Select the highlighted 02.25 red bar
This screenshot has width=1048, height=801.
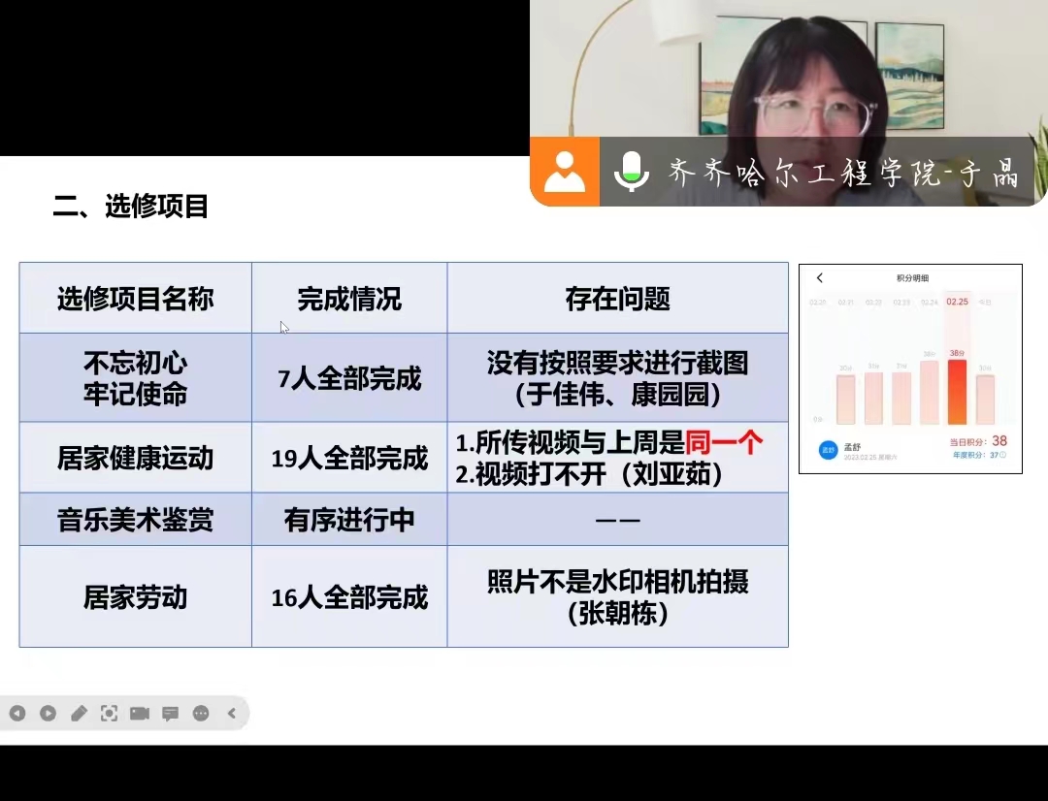[x=957, y=391]
